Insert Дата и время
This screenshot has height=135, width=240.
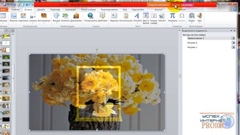pyautogui.click(x=146, y=18)
